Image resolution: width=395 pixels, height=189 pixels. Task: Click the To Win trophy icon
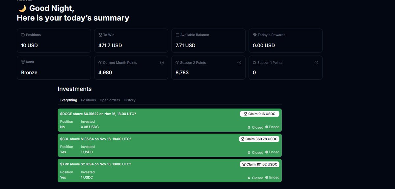100,35
